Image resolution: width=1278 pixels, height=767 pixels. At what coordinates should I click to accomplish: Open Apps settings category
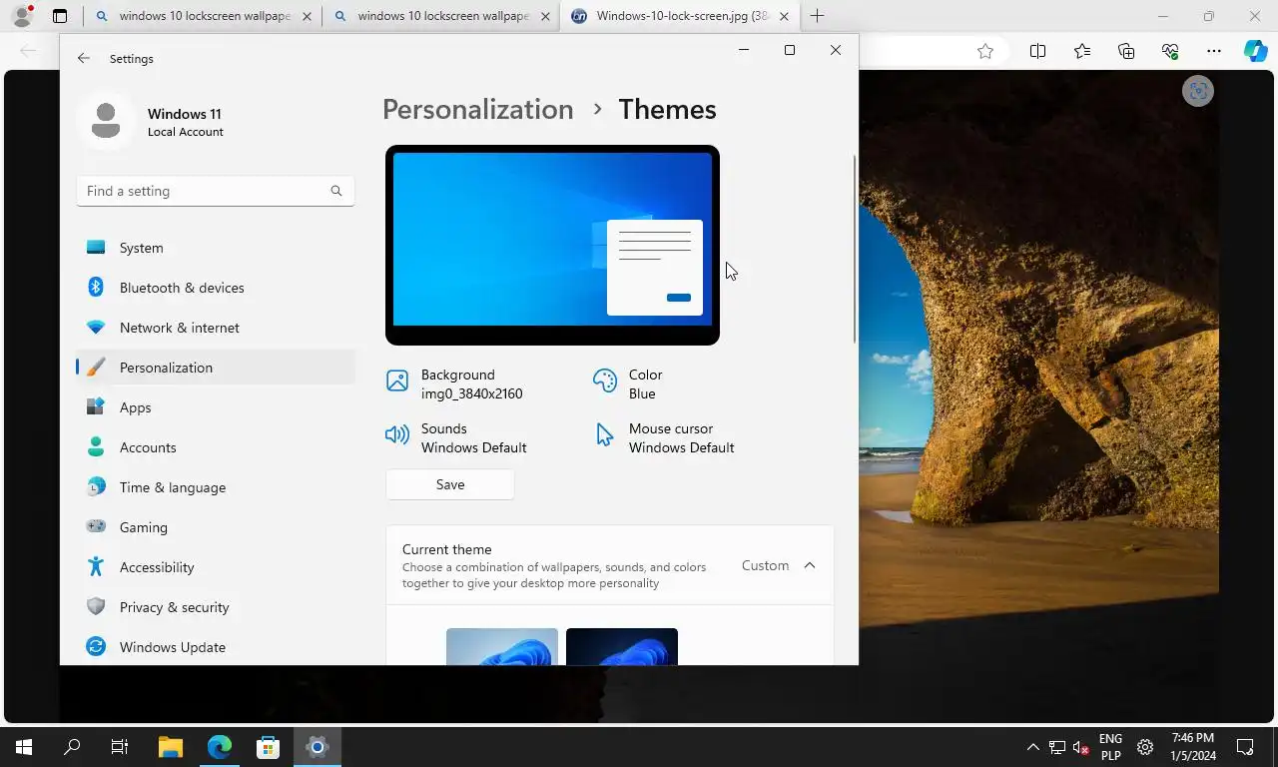pyautogui.click(x=216, y=407)
